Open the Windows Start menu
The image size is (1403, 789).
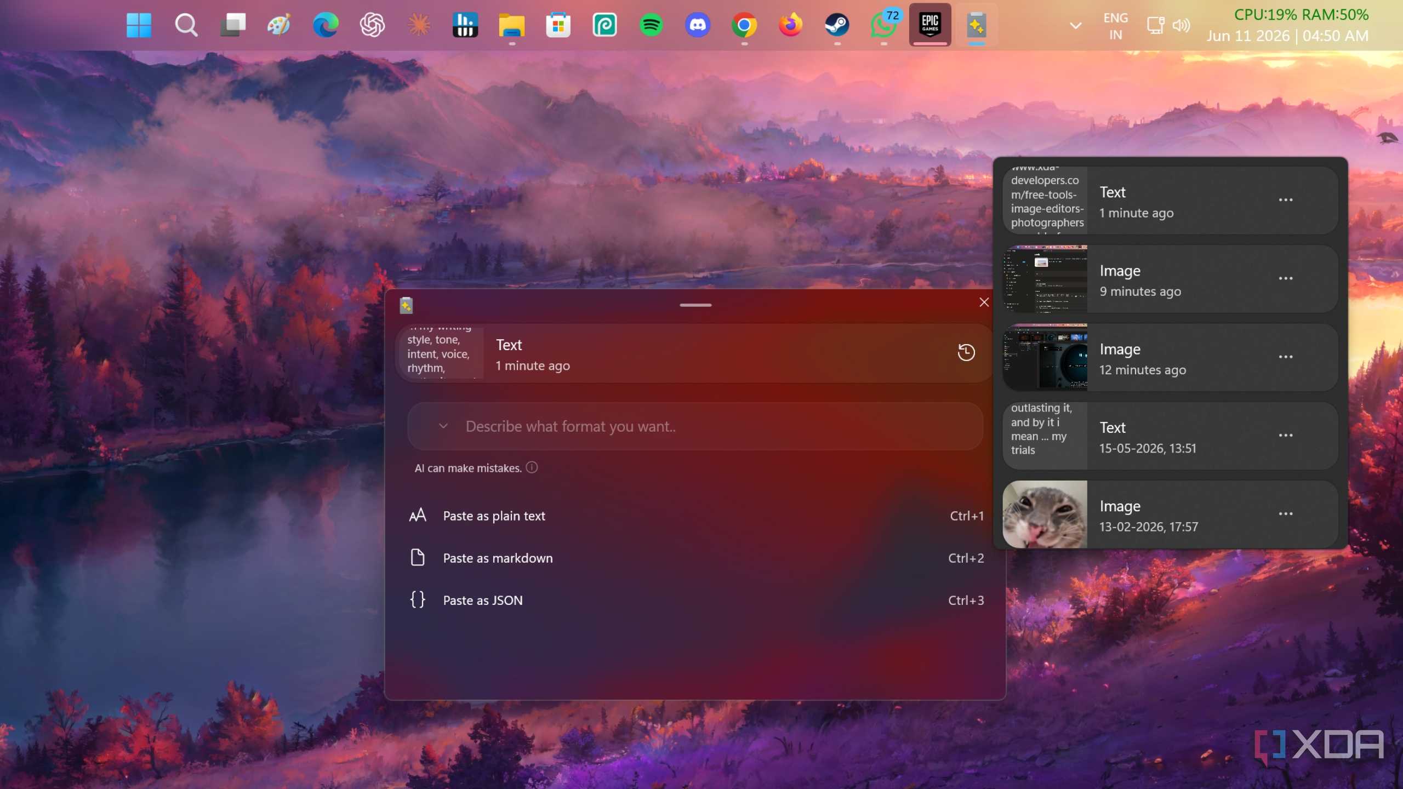click(x=139, y=25)
